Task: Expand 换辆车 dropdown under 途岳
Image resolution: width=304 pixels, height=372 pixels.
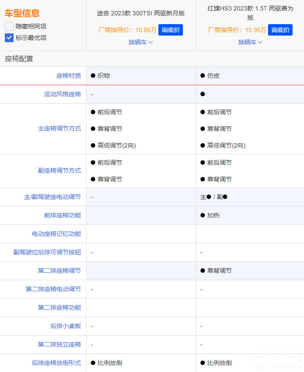Action: [x=141, y=42]
